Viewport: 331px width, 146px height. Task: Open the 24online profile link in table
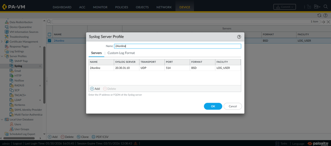pyautogui.click(x=59, y=41)
